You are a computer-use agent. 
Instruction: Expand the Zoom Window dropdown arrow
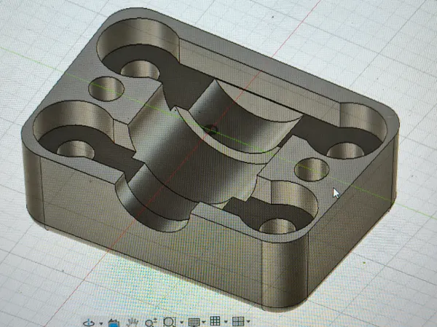[x=181, y=322]
